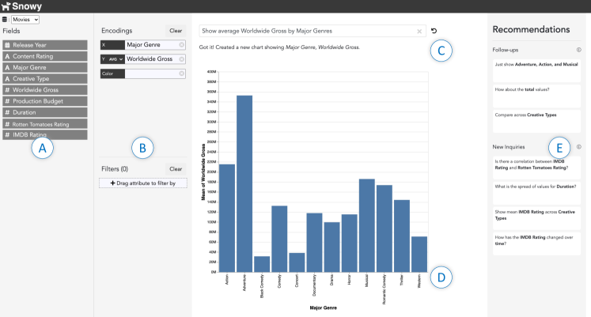
Task: Click the 'Major Genre' x-axis title
Action: coord(324,308)
